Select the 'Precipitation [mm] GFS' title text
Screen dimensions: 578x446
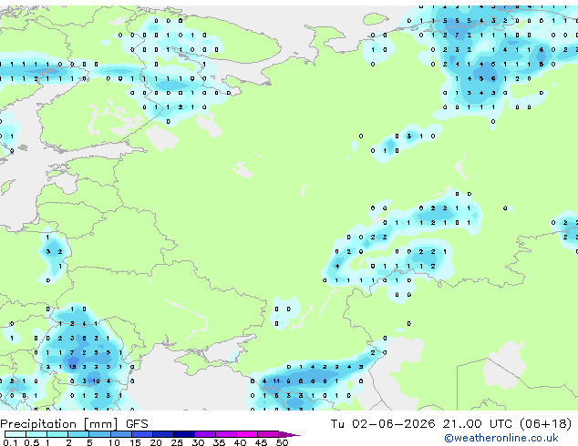(x=74, y=424)
